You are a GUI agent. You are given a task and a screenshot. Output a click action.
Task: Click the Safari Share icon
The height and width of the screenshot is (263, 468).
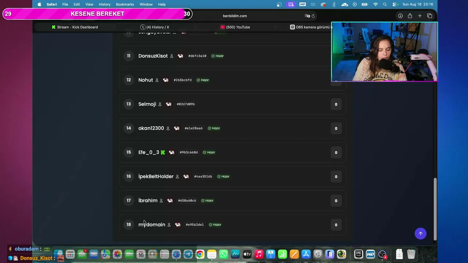point(410,16)
